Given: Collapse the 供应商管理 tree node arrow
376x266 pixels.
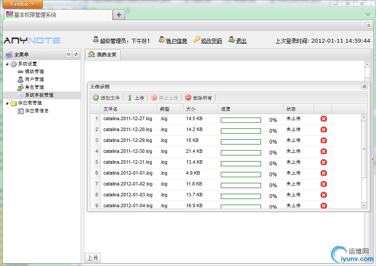Looking at the screenshot, I should [7, 103].
